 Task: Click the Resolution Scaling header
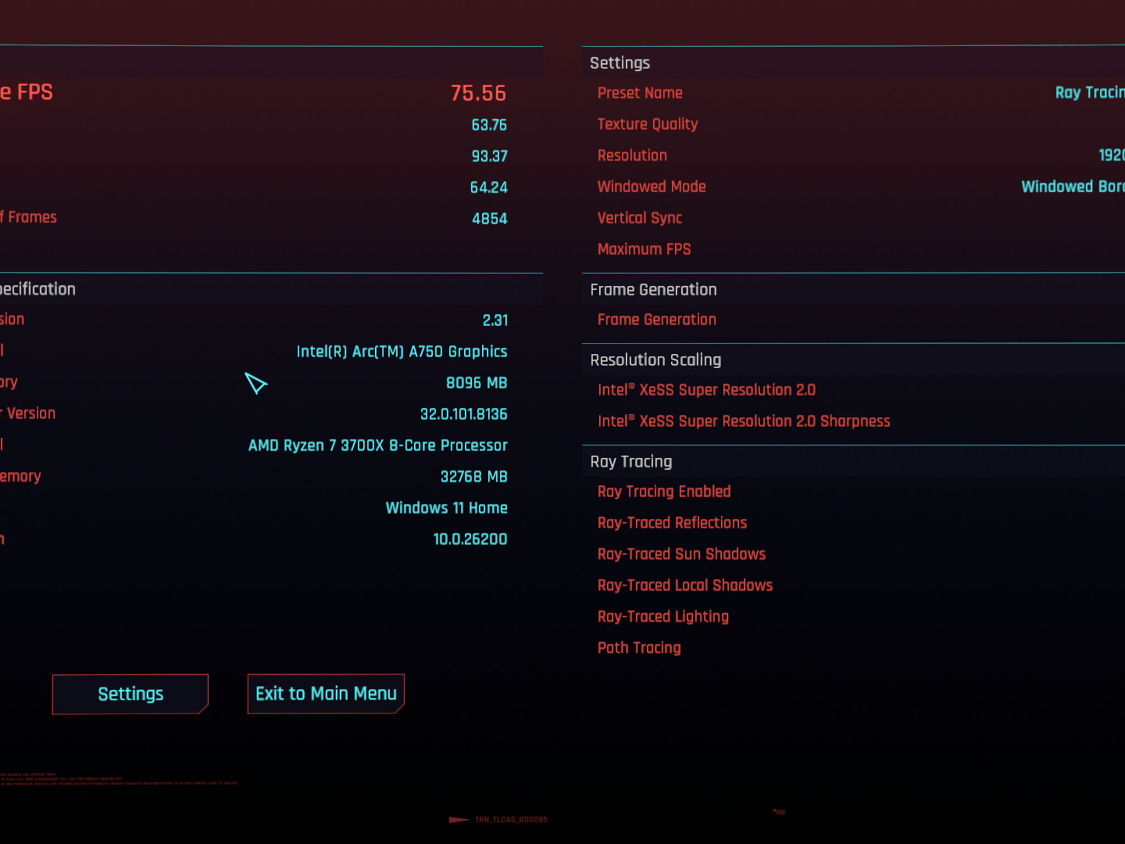pos(655,360)
